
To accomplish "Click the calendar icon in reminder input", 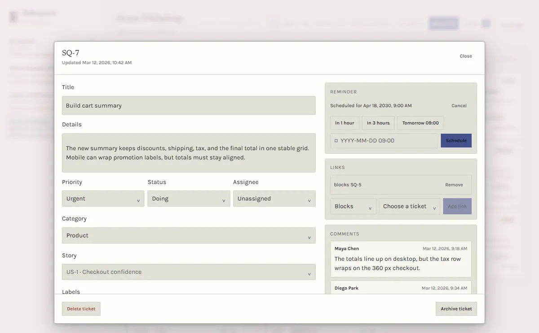I will (336, 141).
